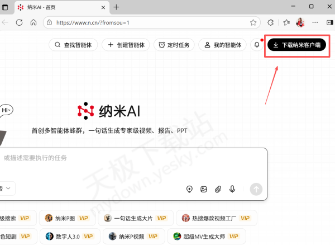This screenshot has width=335, height=245.
Task: Expand the search mode dropdown in input box
Action: coord(8,189)
